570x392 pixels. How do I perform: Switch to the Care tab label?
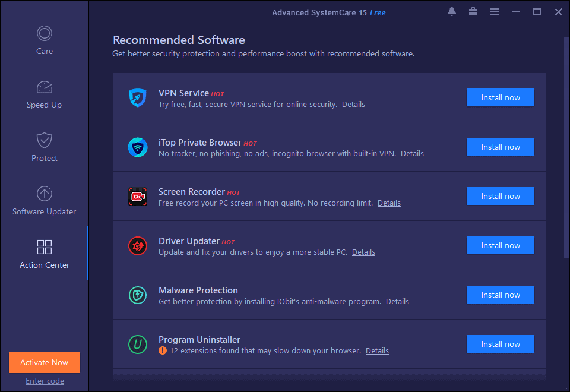tap(45, 51)
